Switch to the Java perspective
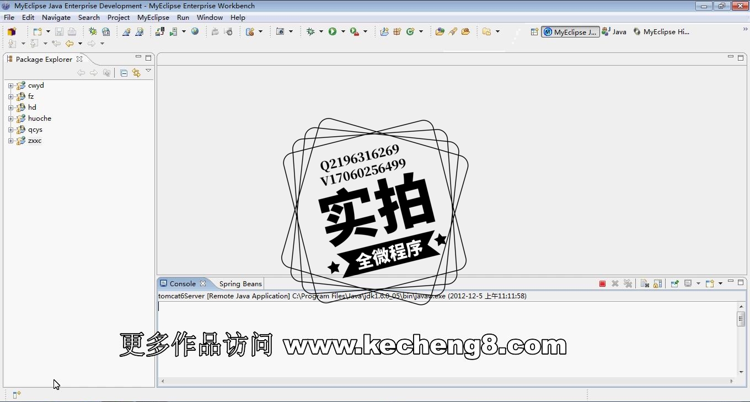750x402 pixels. (614, 31)
